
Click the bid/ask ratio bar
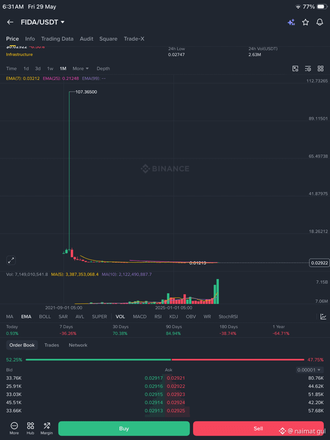[x=165, y=359]
